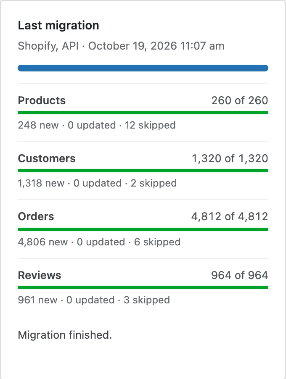Click the 248 new products summary text
Image resolution: width=286 pixels, height=379 pixels.
97,125
